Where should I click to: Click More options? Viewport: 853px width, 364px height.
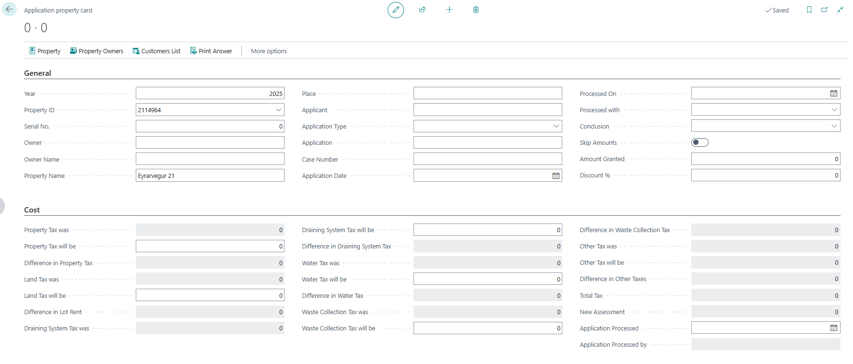point(269,51)
